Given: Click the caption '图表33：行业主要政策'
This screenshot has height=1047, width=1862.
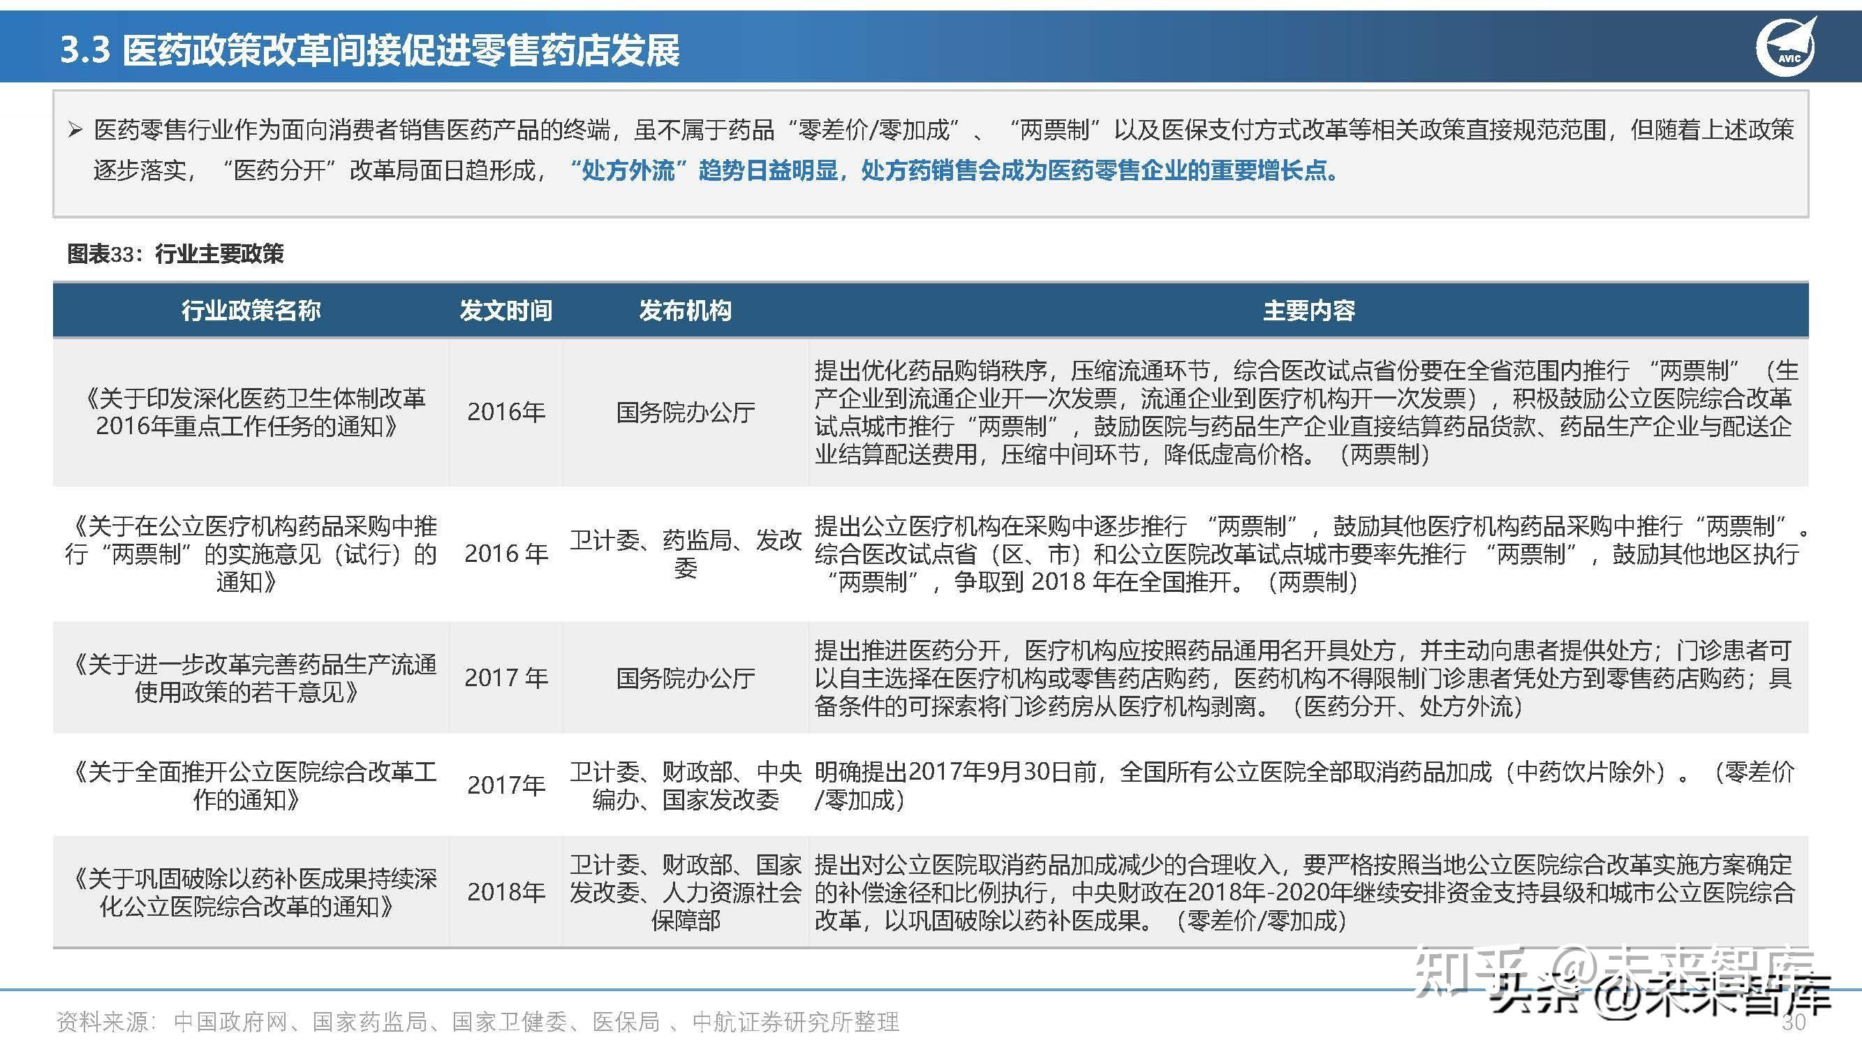Looking at the screenshot, I should 176,253.
